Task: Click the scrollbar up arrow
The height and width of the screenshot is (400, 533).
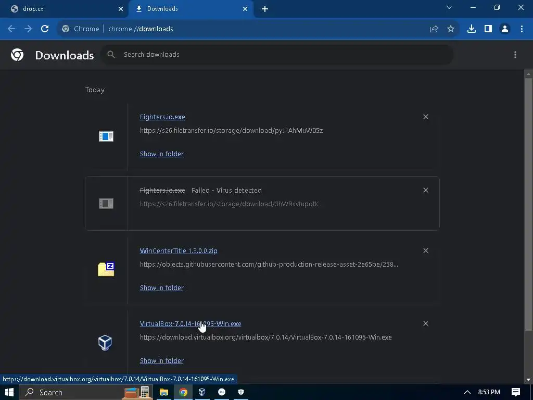Action: coord(528,74)
